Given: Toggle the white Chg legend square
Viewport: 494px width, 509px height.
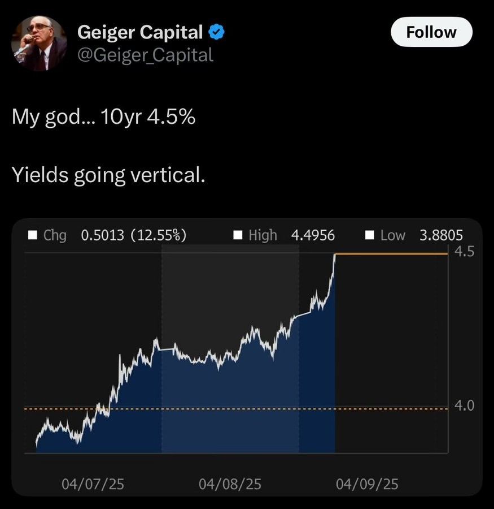Looking at the screenshot, I should point(33,235).
